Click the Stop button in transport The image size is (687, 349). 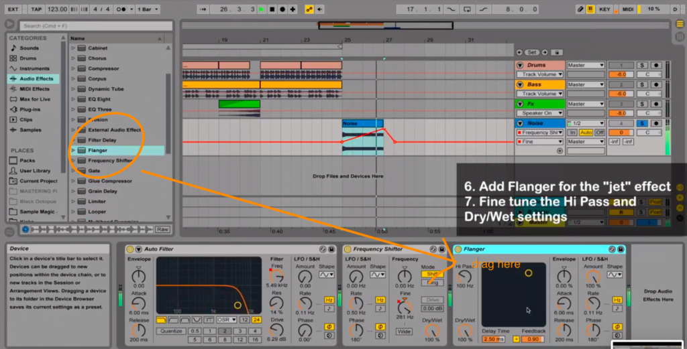[x=272, y=9]
